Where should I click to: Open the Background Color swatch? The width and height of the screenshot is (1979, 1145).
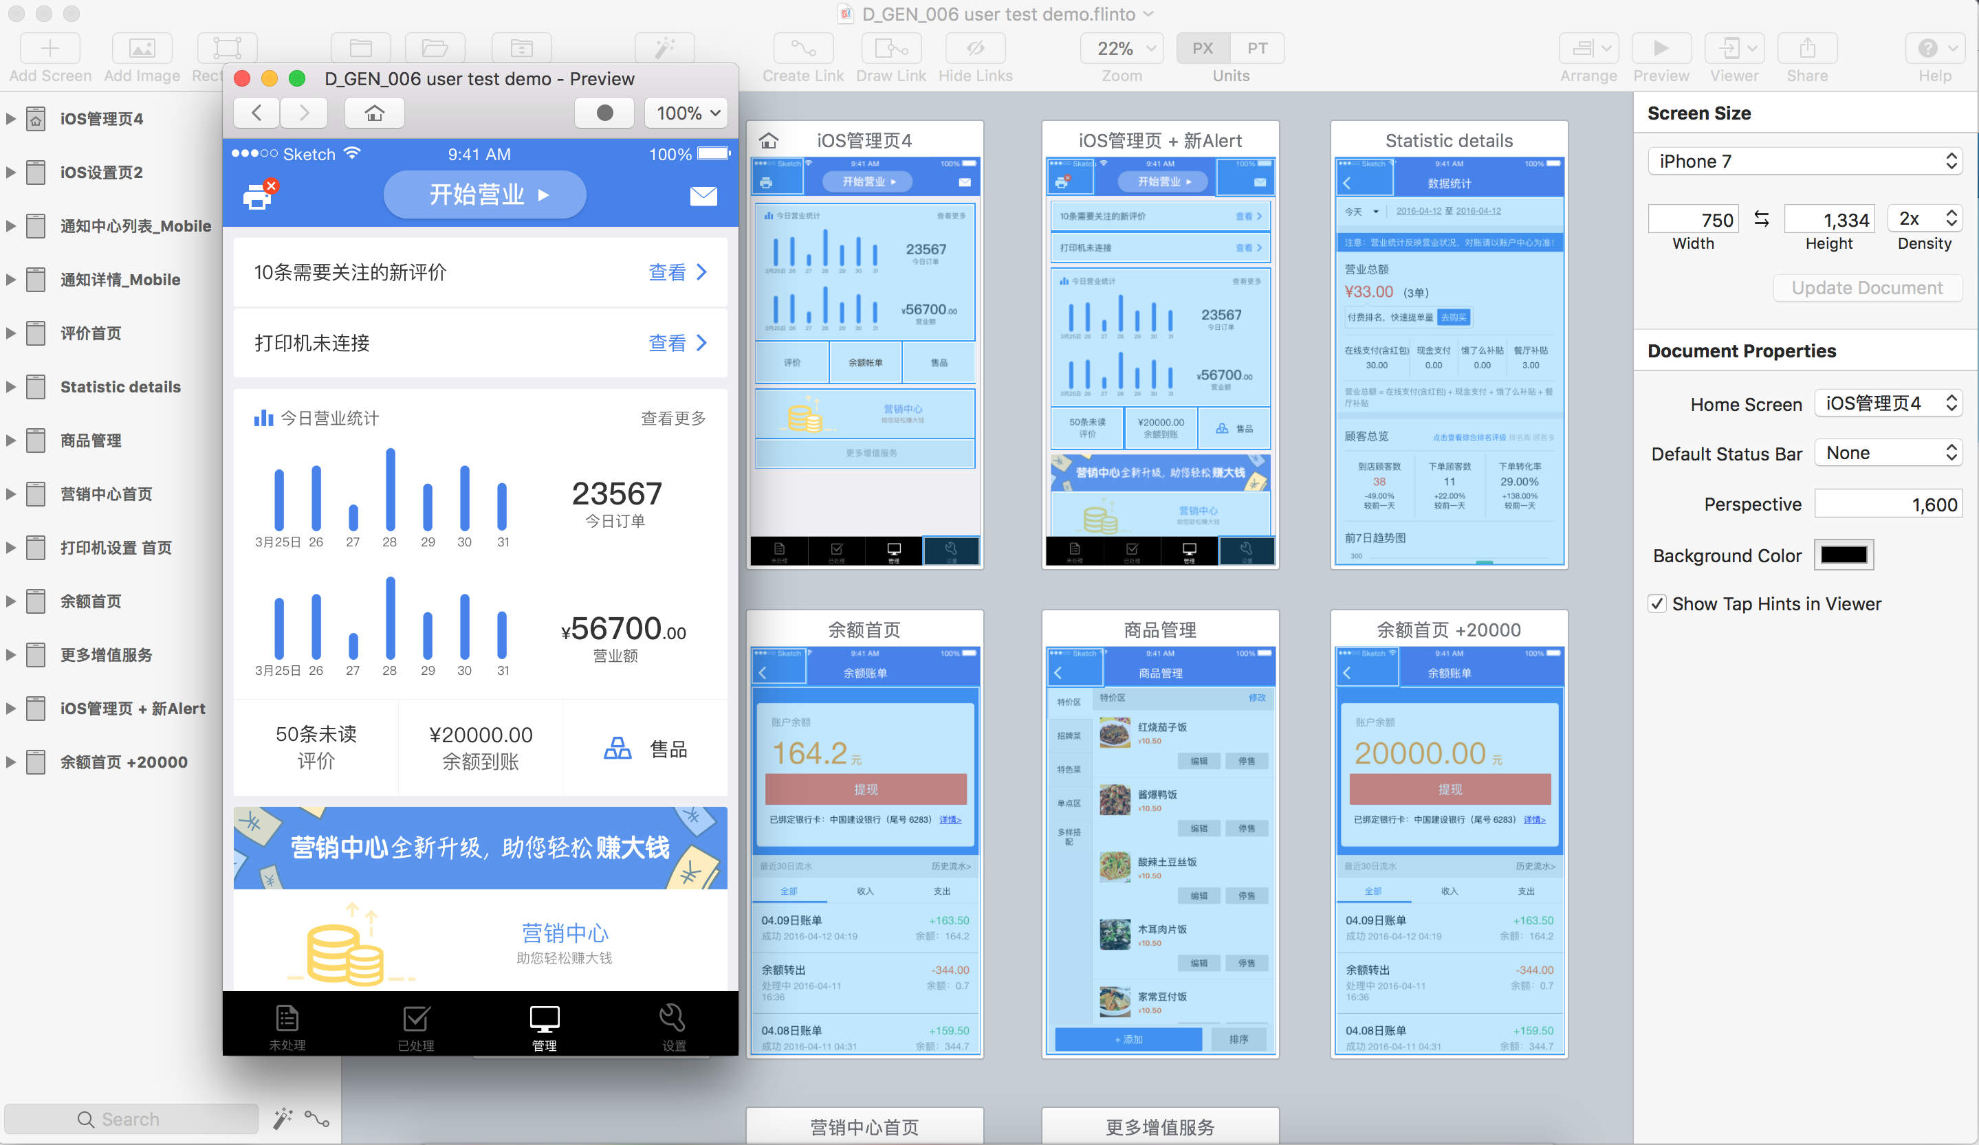(1844, 555)
